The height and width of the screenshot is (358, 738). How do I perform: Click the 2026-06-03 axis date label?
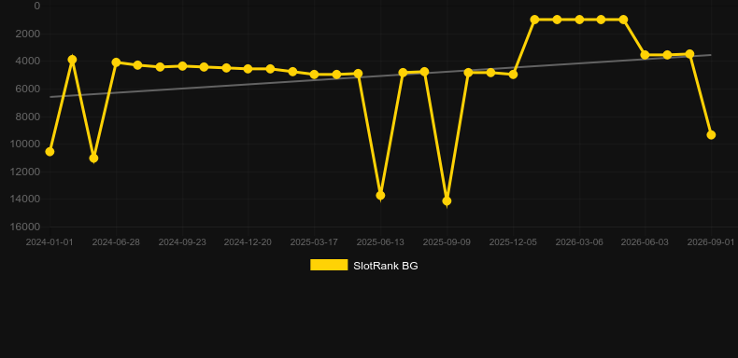(x=645, y=242)
